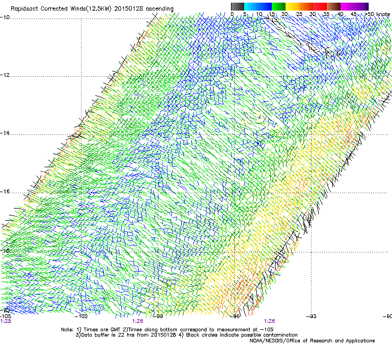
Task: Click the '45' legend scale label
Action: [353, 14]
